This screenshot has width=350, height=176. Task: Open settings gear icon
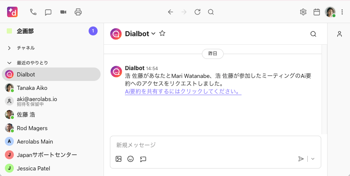(303, 12)
